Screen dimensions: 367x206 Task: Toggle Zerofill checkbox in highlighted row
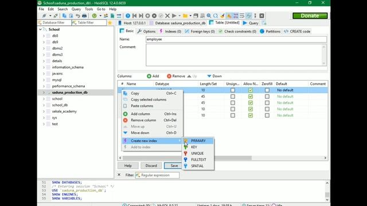click(267, 90)
